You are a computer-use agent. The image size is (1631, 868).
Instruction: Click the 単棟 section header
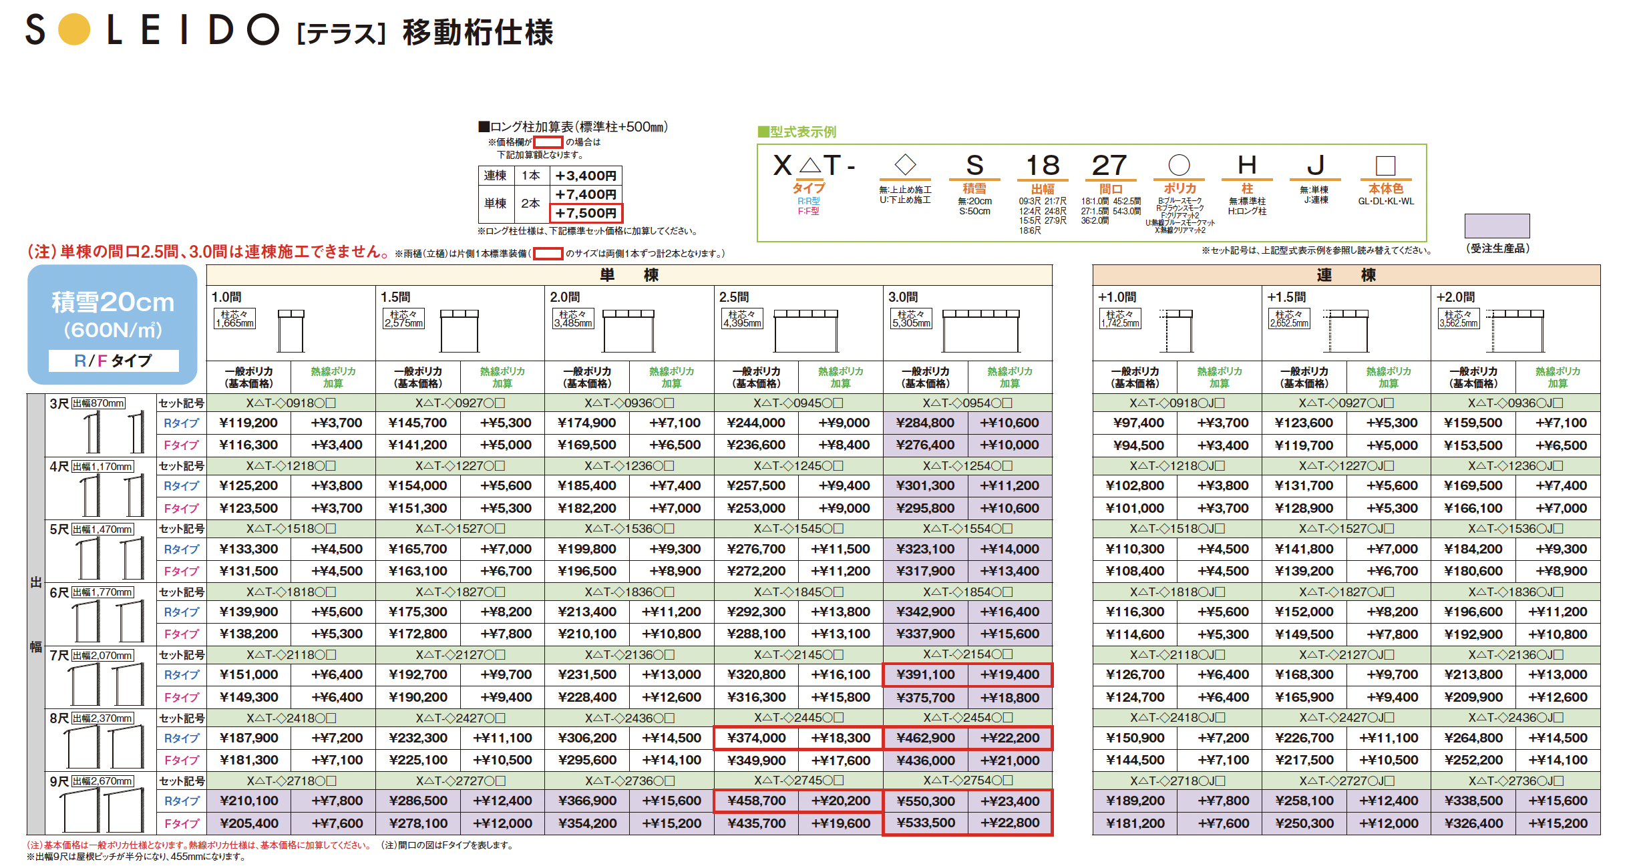[x=629, y=275]
